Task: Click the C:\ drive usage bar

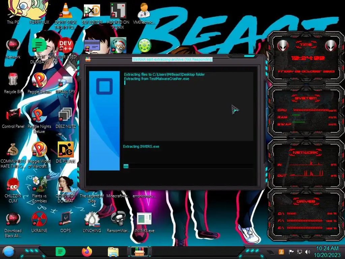Action: 292,213
